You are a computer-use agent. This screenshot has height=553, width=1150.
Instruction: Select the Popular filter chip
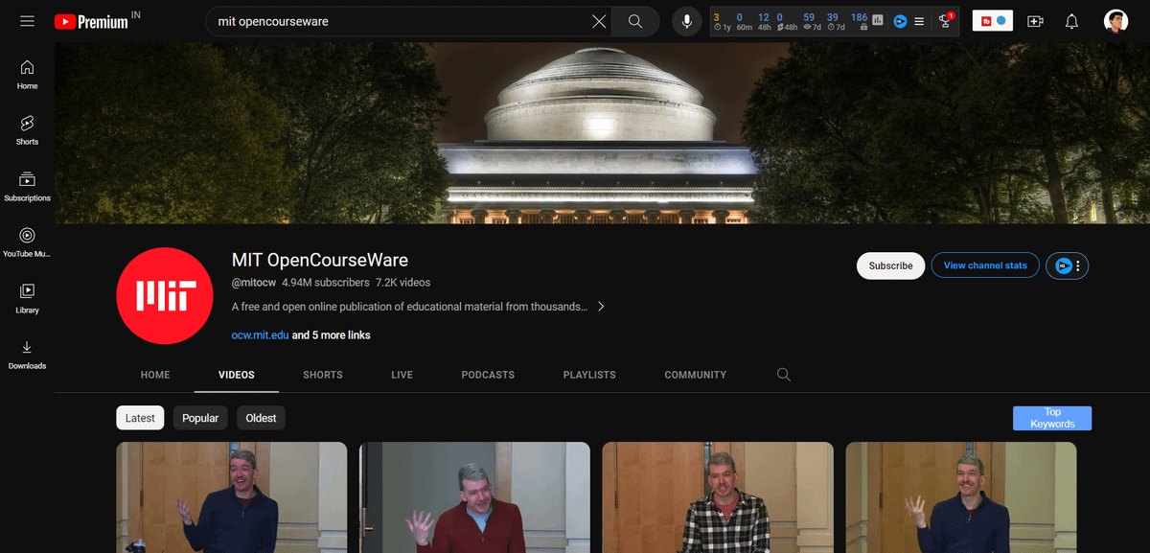[x=200, y=418]
